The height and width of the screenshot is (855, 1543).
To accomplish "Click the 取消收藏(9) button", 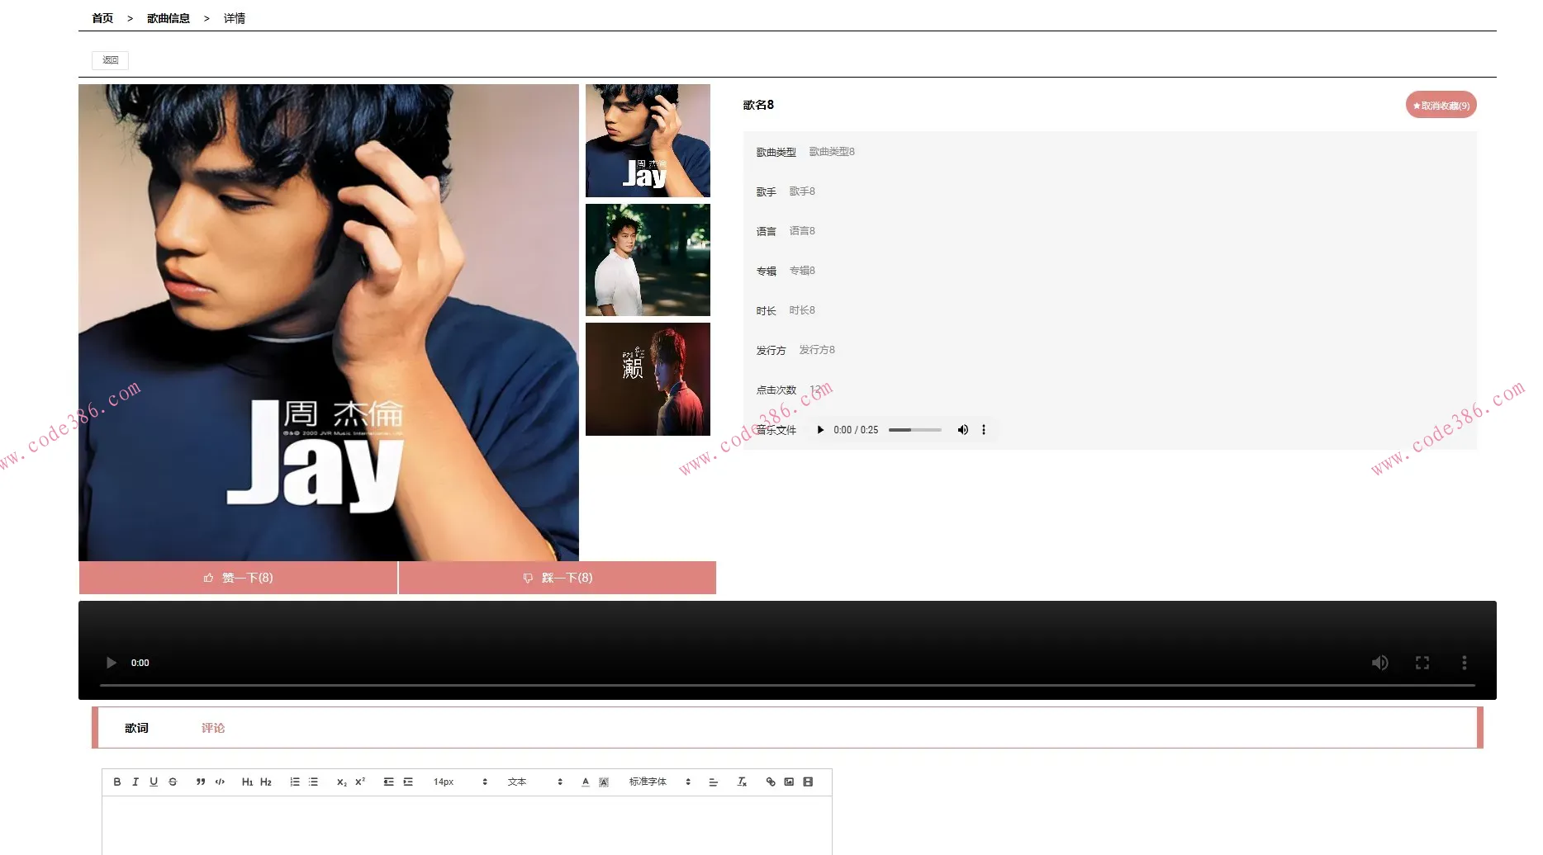I will 1441,105.
